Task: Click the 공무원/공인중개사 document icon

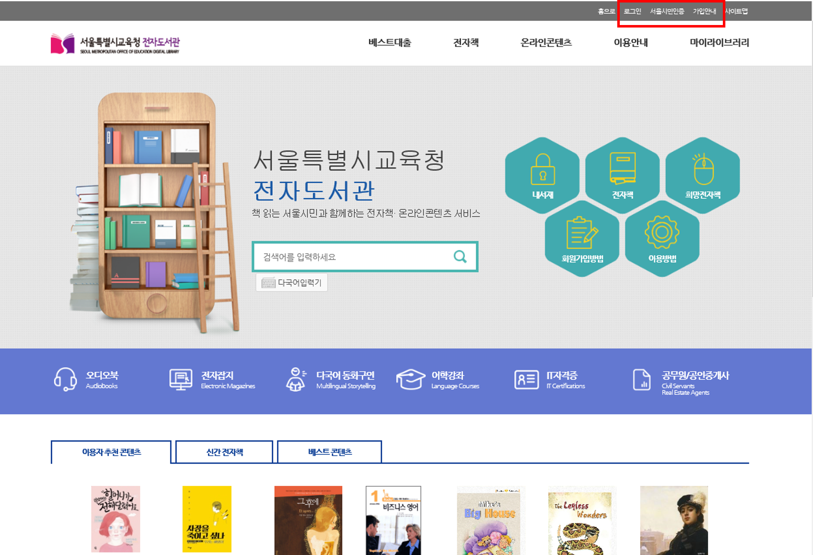Action: pyautogui.click(x=641, y=379)
